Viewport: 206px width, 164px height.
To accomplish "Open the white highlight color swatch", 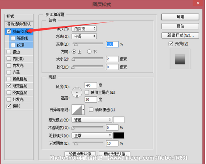I will tap(119, 120).
